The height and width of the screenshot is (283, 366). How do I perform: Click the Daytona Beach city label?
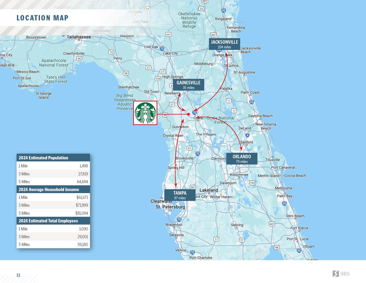point(260,116)
